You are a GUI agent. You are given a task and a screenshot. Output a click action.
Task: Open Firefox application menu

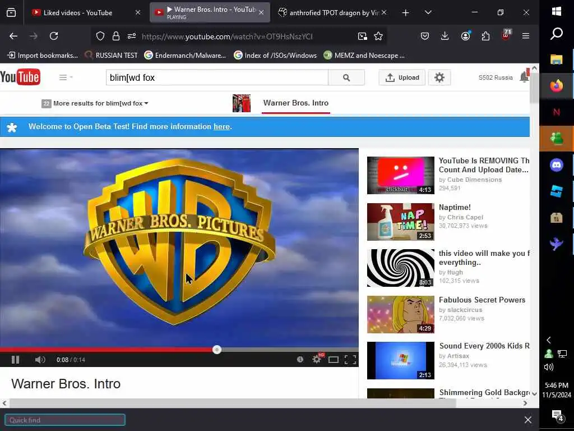point(526,36)
